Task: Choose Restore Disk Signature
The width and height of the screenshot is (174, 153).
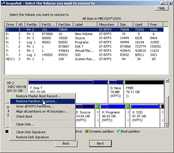Action: coord(42,137)
